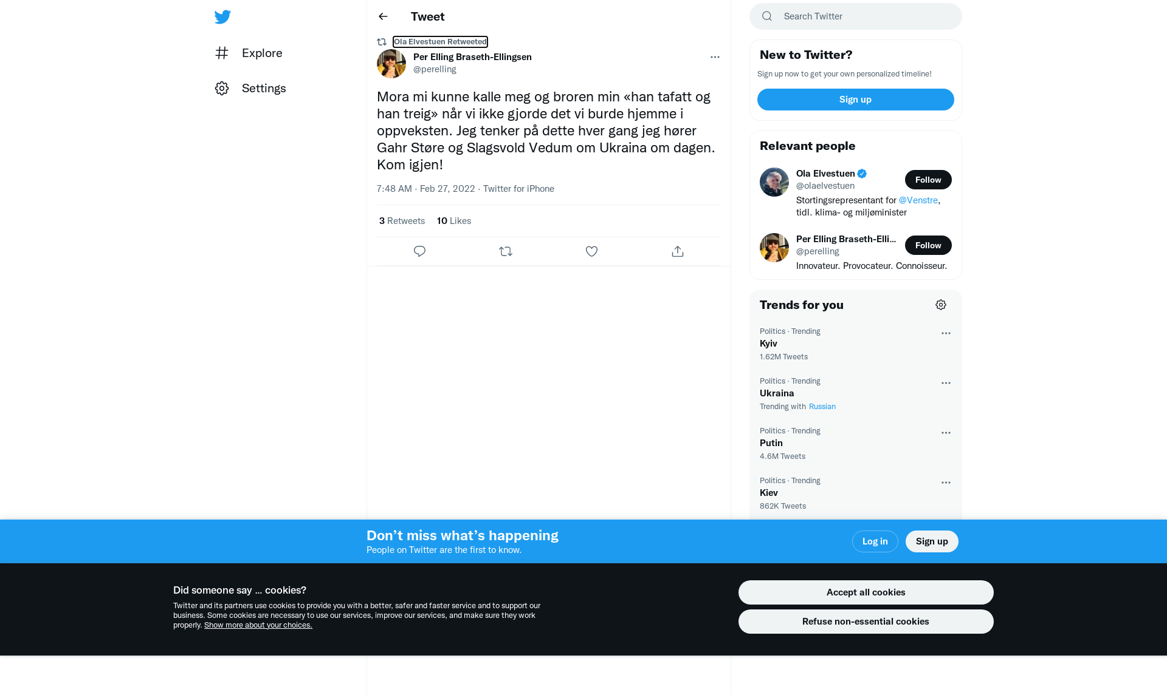Retweet using the retweet icon below tweet

[x=506, y=251]
